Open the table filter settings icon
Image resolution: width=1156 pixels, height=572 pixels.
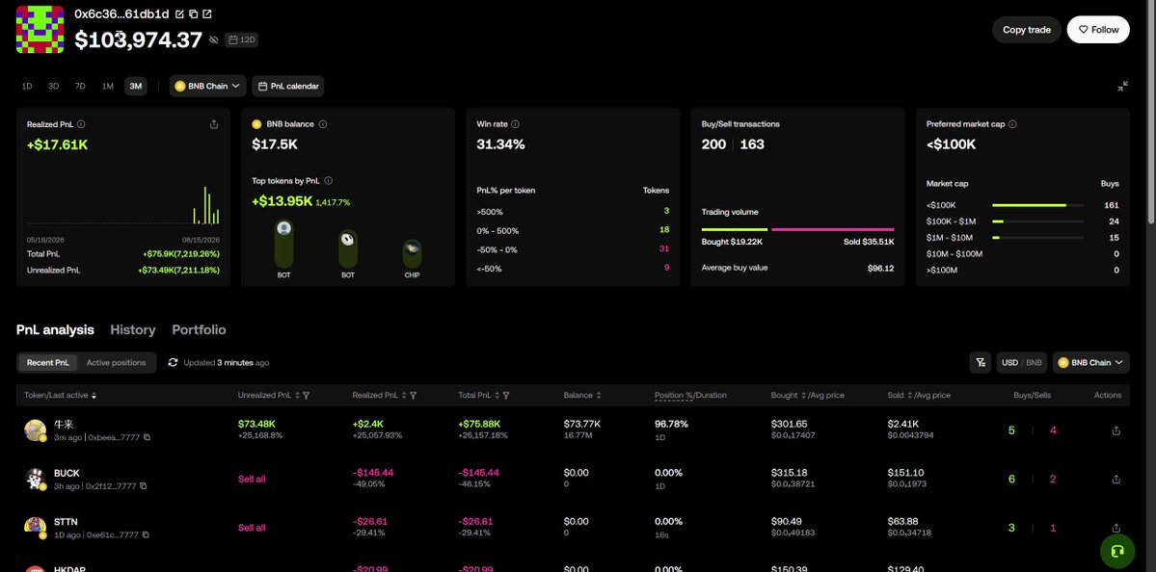click(x=980, y=362)
